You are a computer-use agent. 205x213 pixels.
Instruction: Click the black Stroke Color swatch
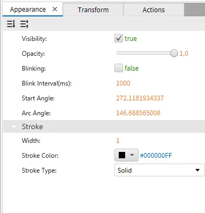tap(122, 155)
